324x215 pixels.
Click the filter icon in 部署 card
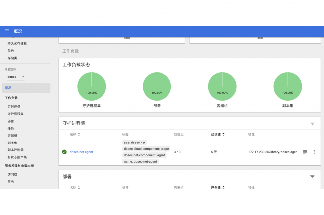pos(312,176)
